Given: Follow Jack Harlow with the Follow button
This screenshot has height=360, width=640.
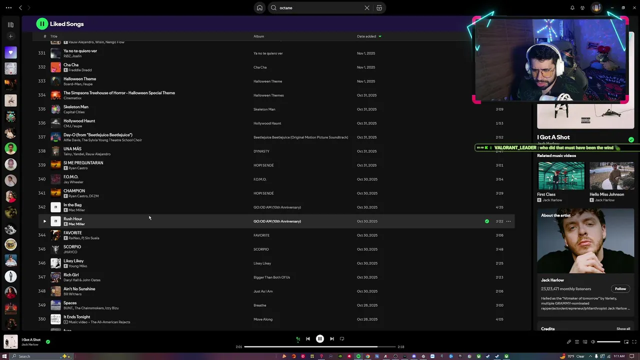Looking at the screenshot, I should coord(620,289).
